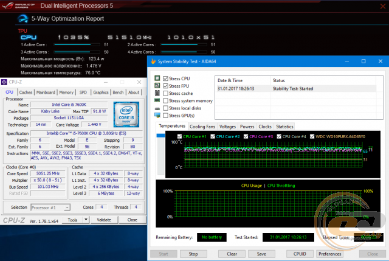
Task: Click the ROG Republic of Gamers logo
Action: pyautogui.click(x=18, y=5)
